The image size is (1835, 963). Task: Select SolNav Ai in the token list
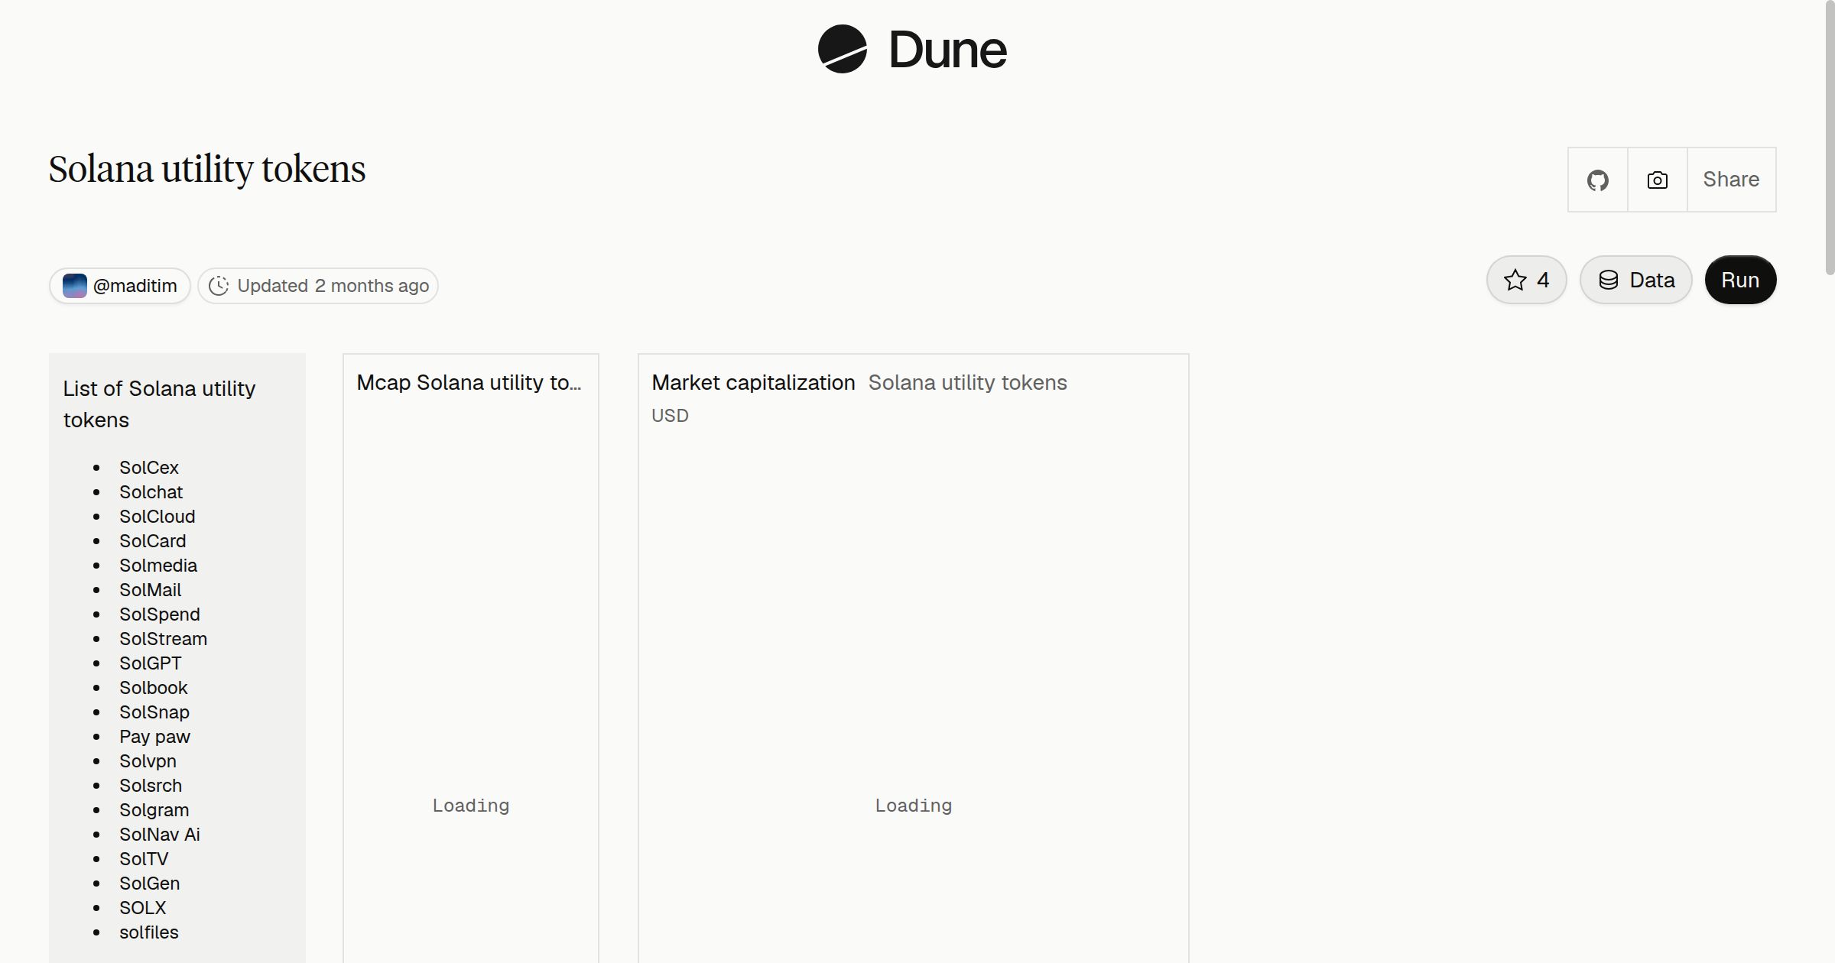point(160,835)
